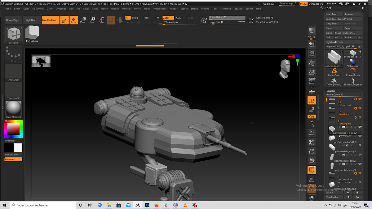
Task: Click the Move view icon in right shelf
Action: click(312, 142)
